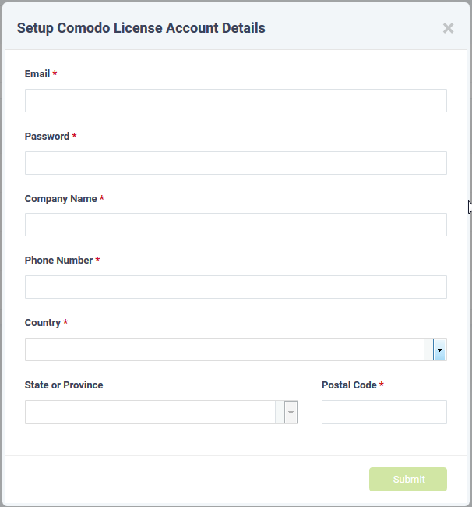
Task: Click the Email field label
Action: click(37, 74)
